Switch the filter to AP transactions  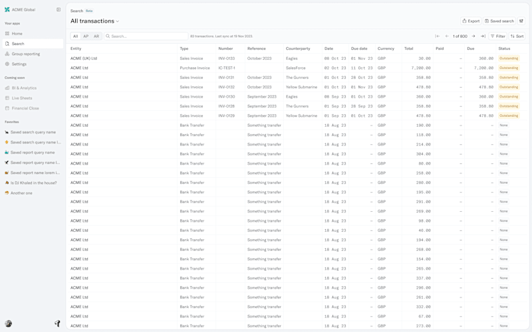click(86, 37)
